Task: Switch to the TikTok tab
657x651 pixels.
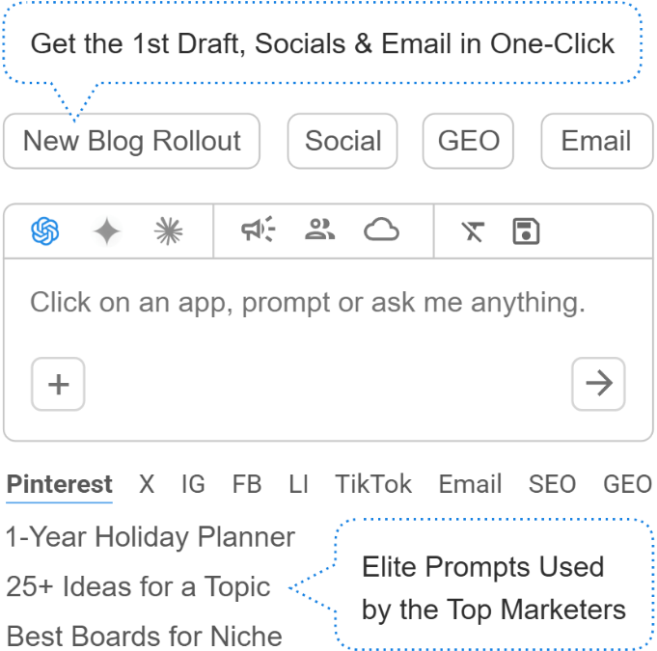Action: [373, 484]
